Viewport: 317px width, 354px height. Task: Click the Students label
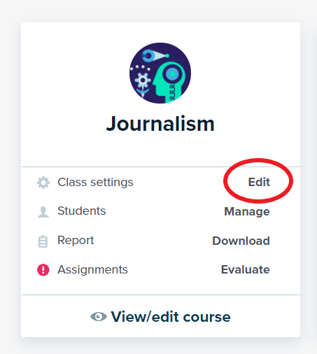pos(82,211)
